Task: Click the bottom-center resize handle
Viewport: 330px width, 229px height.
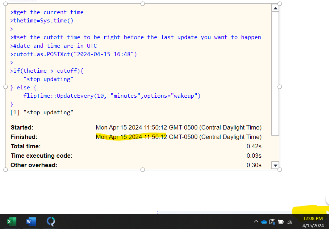Action: tap(142, 170)
